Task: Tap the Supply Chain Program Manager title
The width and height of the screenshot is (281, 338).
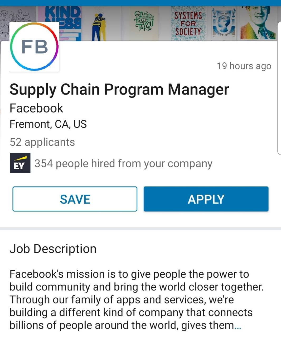Action: click(x=119, y=90)
